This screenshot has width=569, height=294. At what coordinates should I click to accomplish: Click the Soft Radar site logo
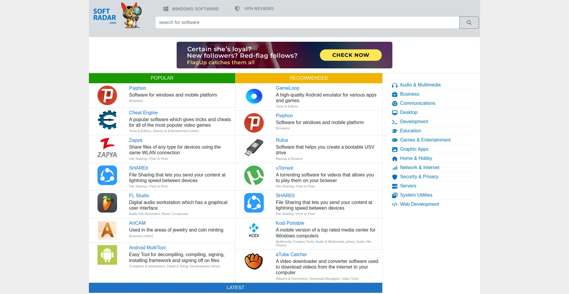click(117, 16)
